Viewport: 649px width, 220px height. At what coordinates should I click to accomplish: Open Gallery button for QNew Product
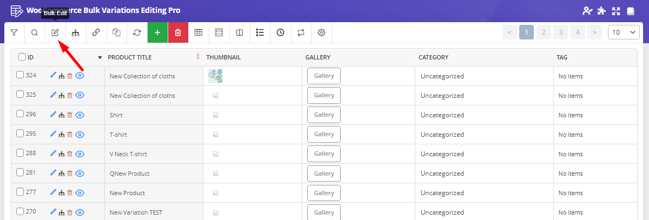coord(324,174)
